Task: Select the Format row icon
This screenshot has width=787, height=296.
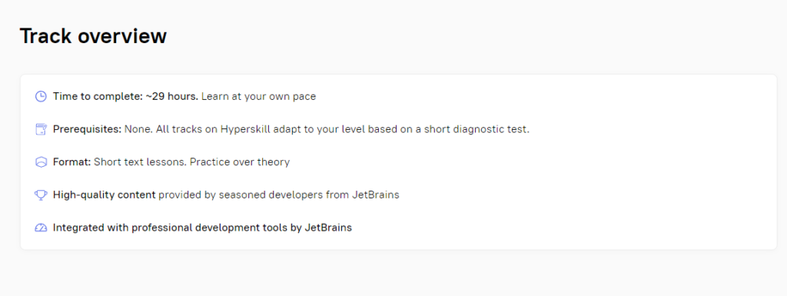Action: [x=41, y=162]
